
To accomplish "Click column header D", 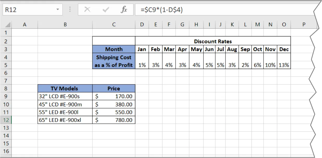I will click(142, 24).
